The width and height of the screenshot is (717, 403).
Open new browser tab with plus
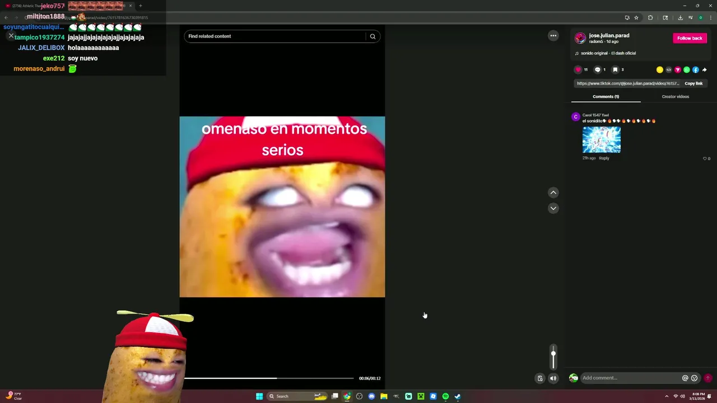[x=141, y=6]
